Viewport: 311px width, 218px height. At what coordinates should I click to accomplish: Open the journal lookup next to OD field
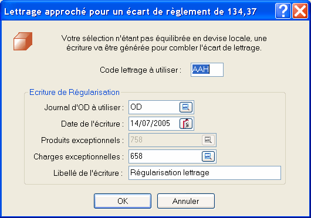186,107
